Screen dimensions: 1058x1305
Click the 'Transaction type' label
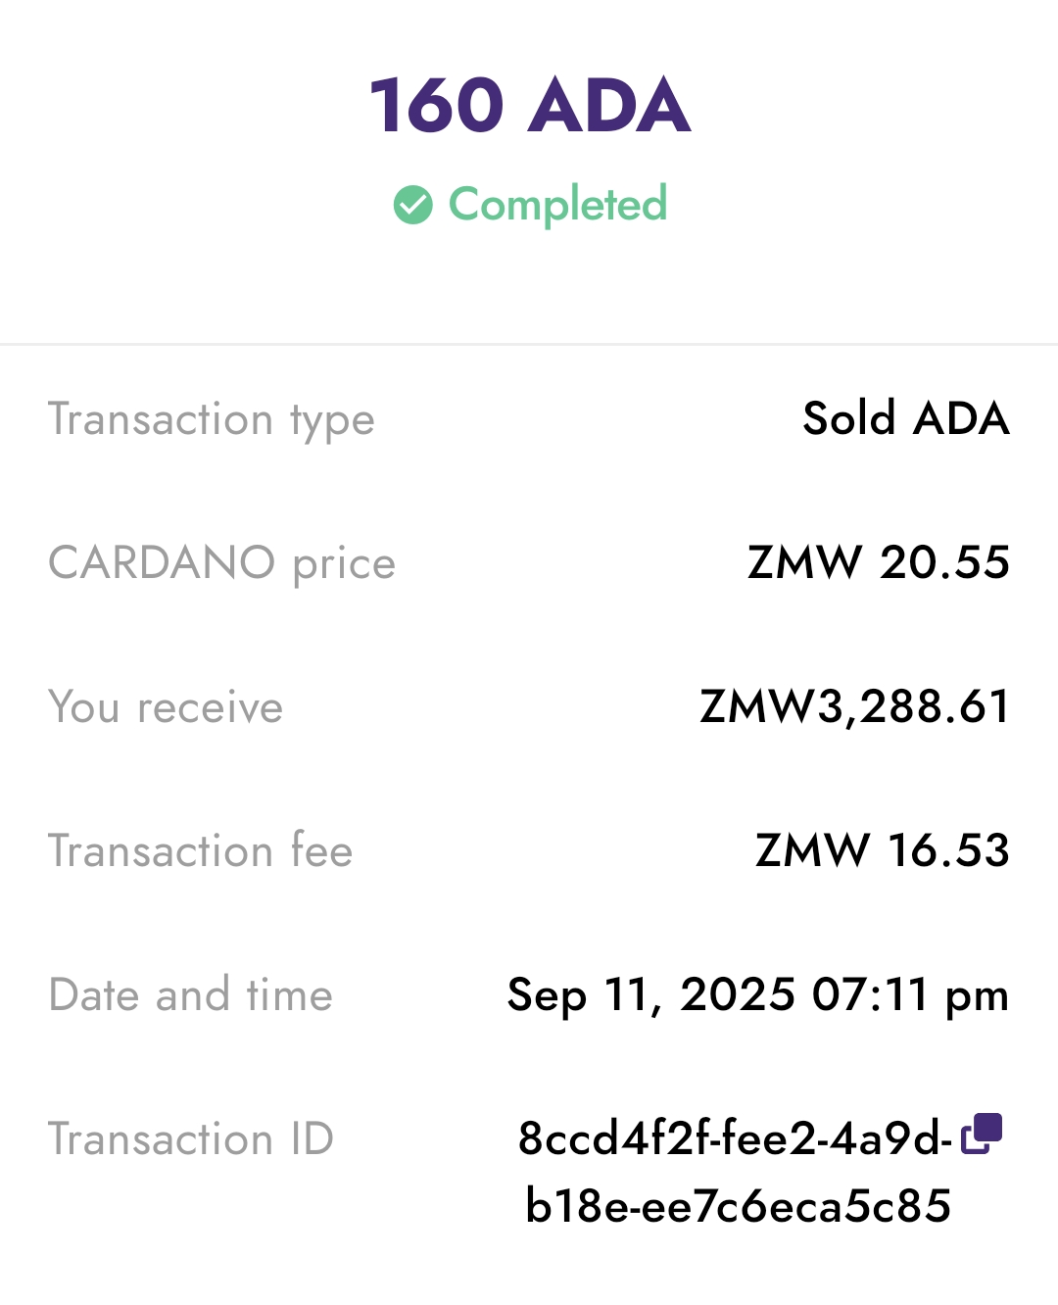[x=212, y=419]
